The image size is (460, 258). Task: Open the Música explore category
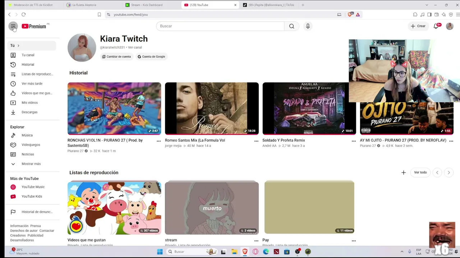coord(32,135)
